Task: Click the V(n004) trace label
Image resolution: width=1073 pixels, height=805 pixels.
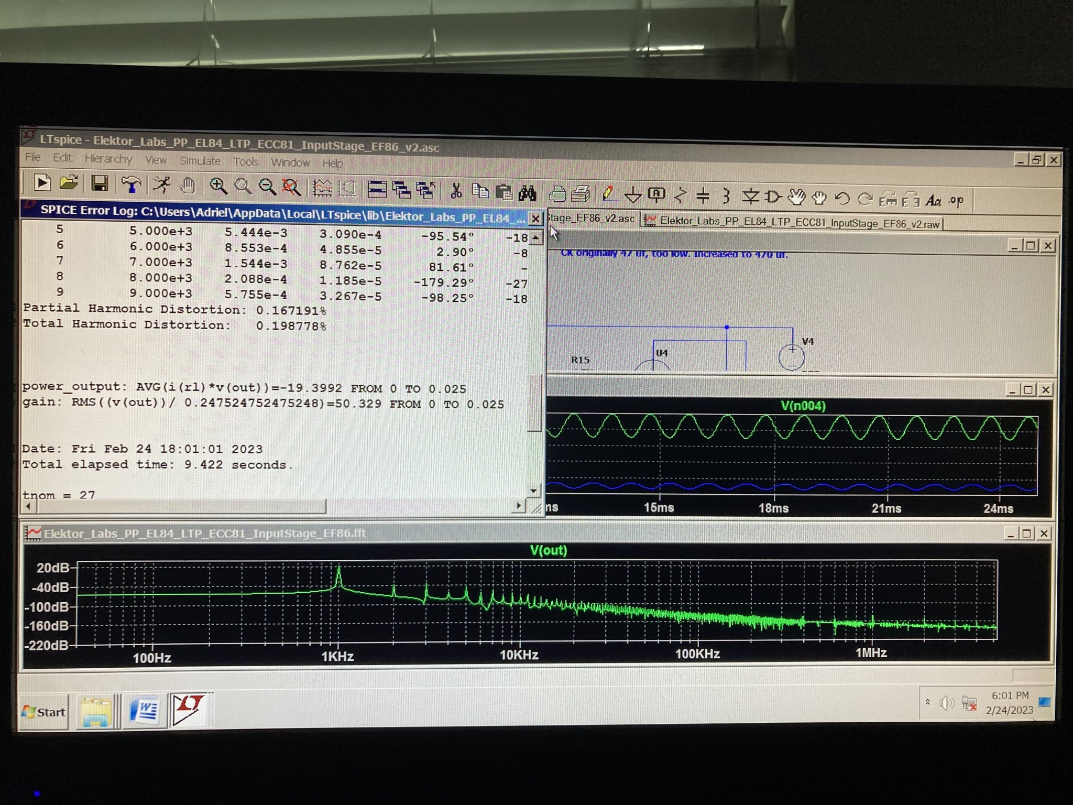Action: click(803, 406)
